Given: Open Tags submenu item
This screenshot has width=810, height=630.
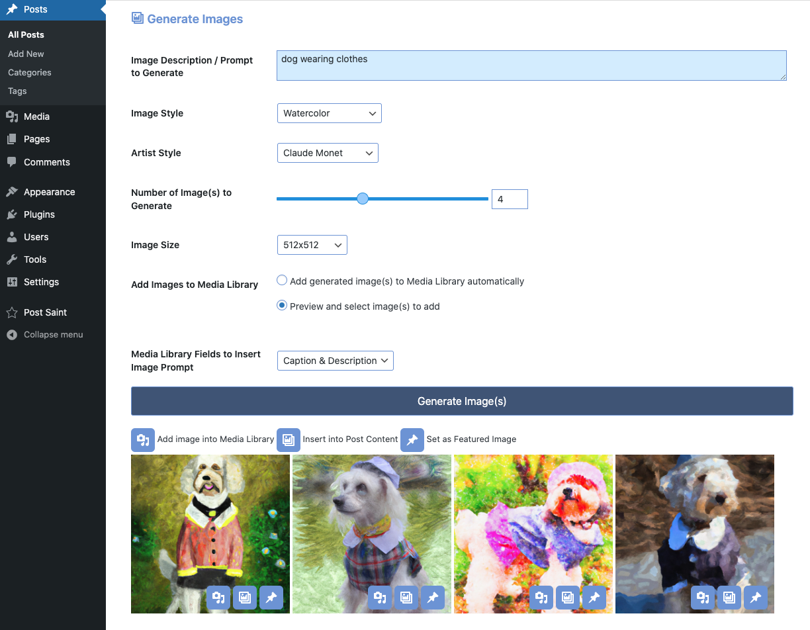Looking at the screenshot, I should 17,91.
